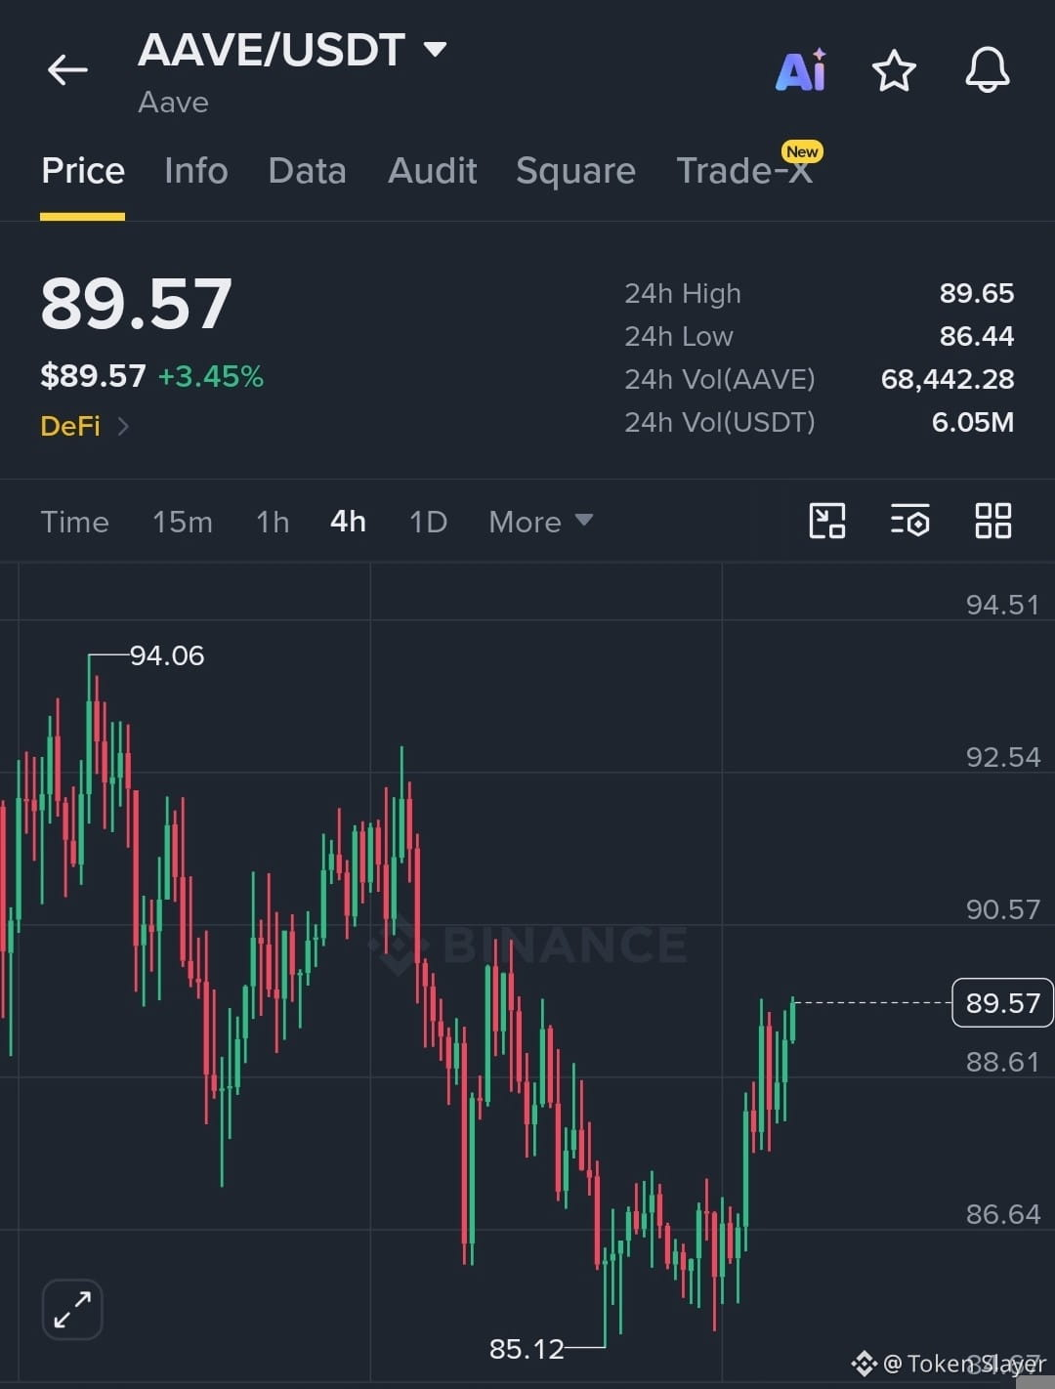Switch to the Price tab
The image size is (1055, 1389).
83,171
